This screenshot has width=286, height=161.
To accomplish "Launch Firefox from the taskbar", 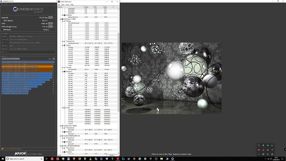I will point(79,159).
